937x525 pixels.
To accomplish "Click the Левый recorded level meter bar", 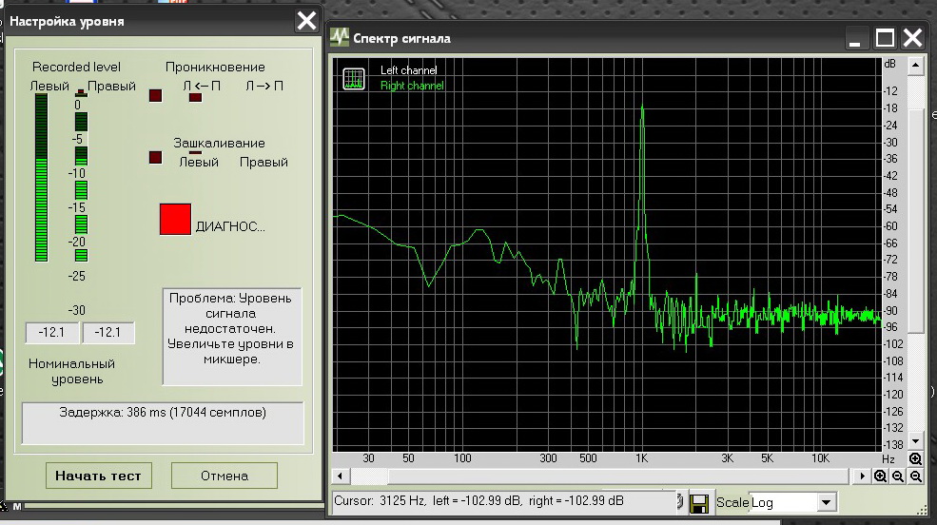I will 41,178.
